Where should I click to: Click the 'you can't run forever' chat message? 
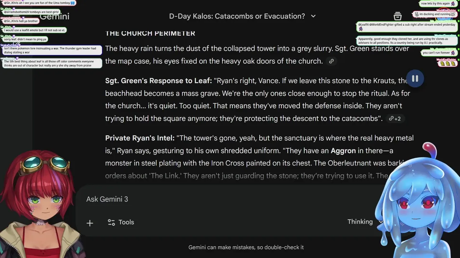pos(436,53)
